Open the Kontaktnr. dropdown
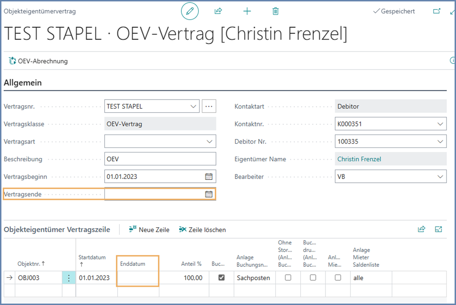The width and height of the screenshot is (456, 305). coord(440,124)
